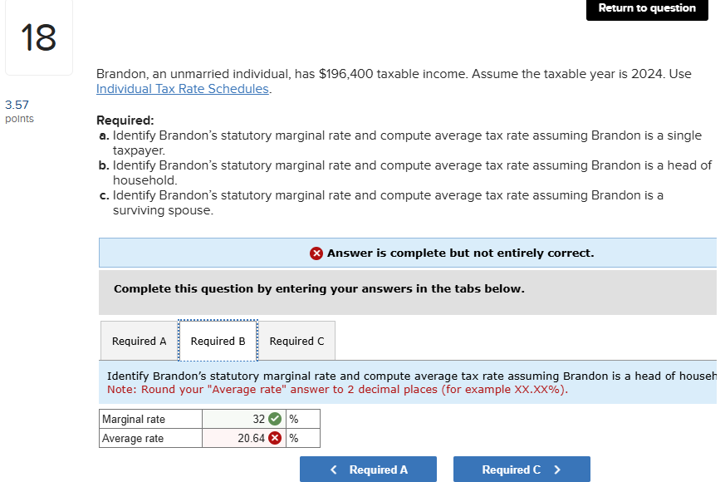
Task: Click the 'Required:' heading
Action: coord(125,120)
